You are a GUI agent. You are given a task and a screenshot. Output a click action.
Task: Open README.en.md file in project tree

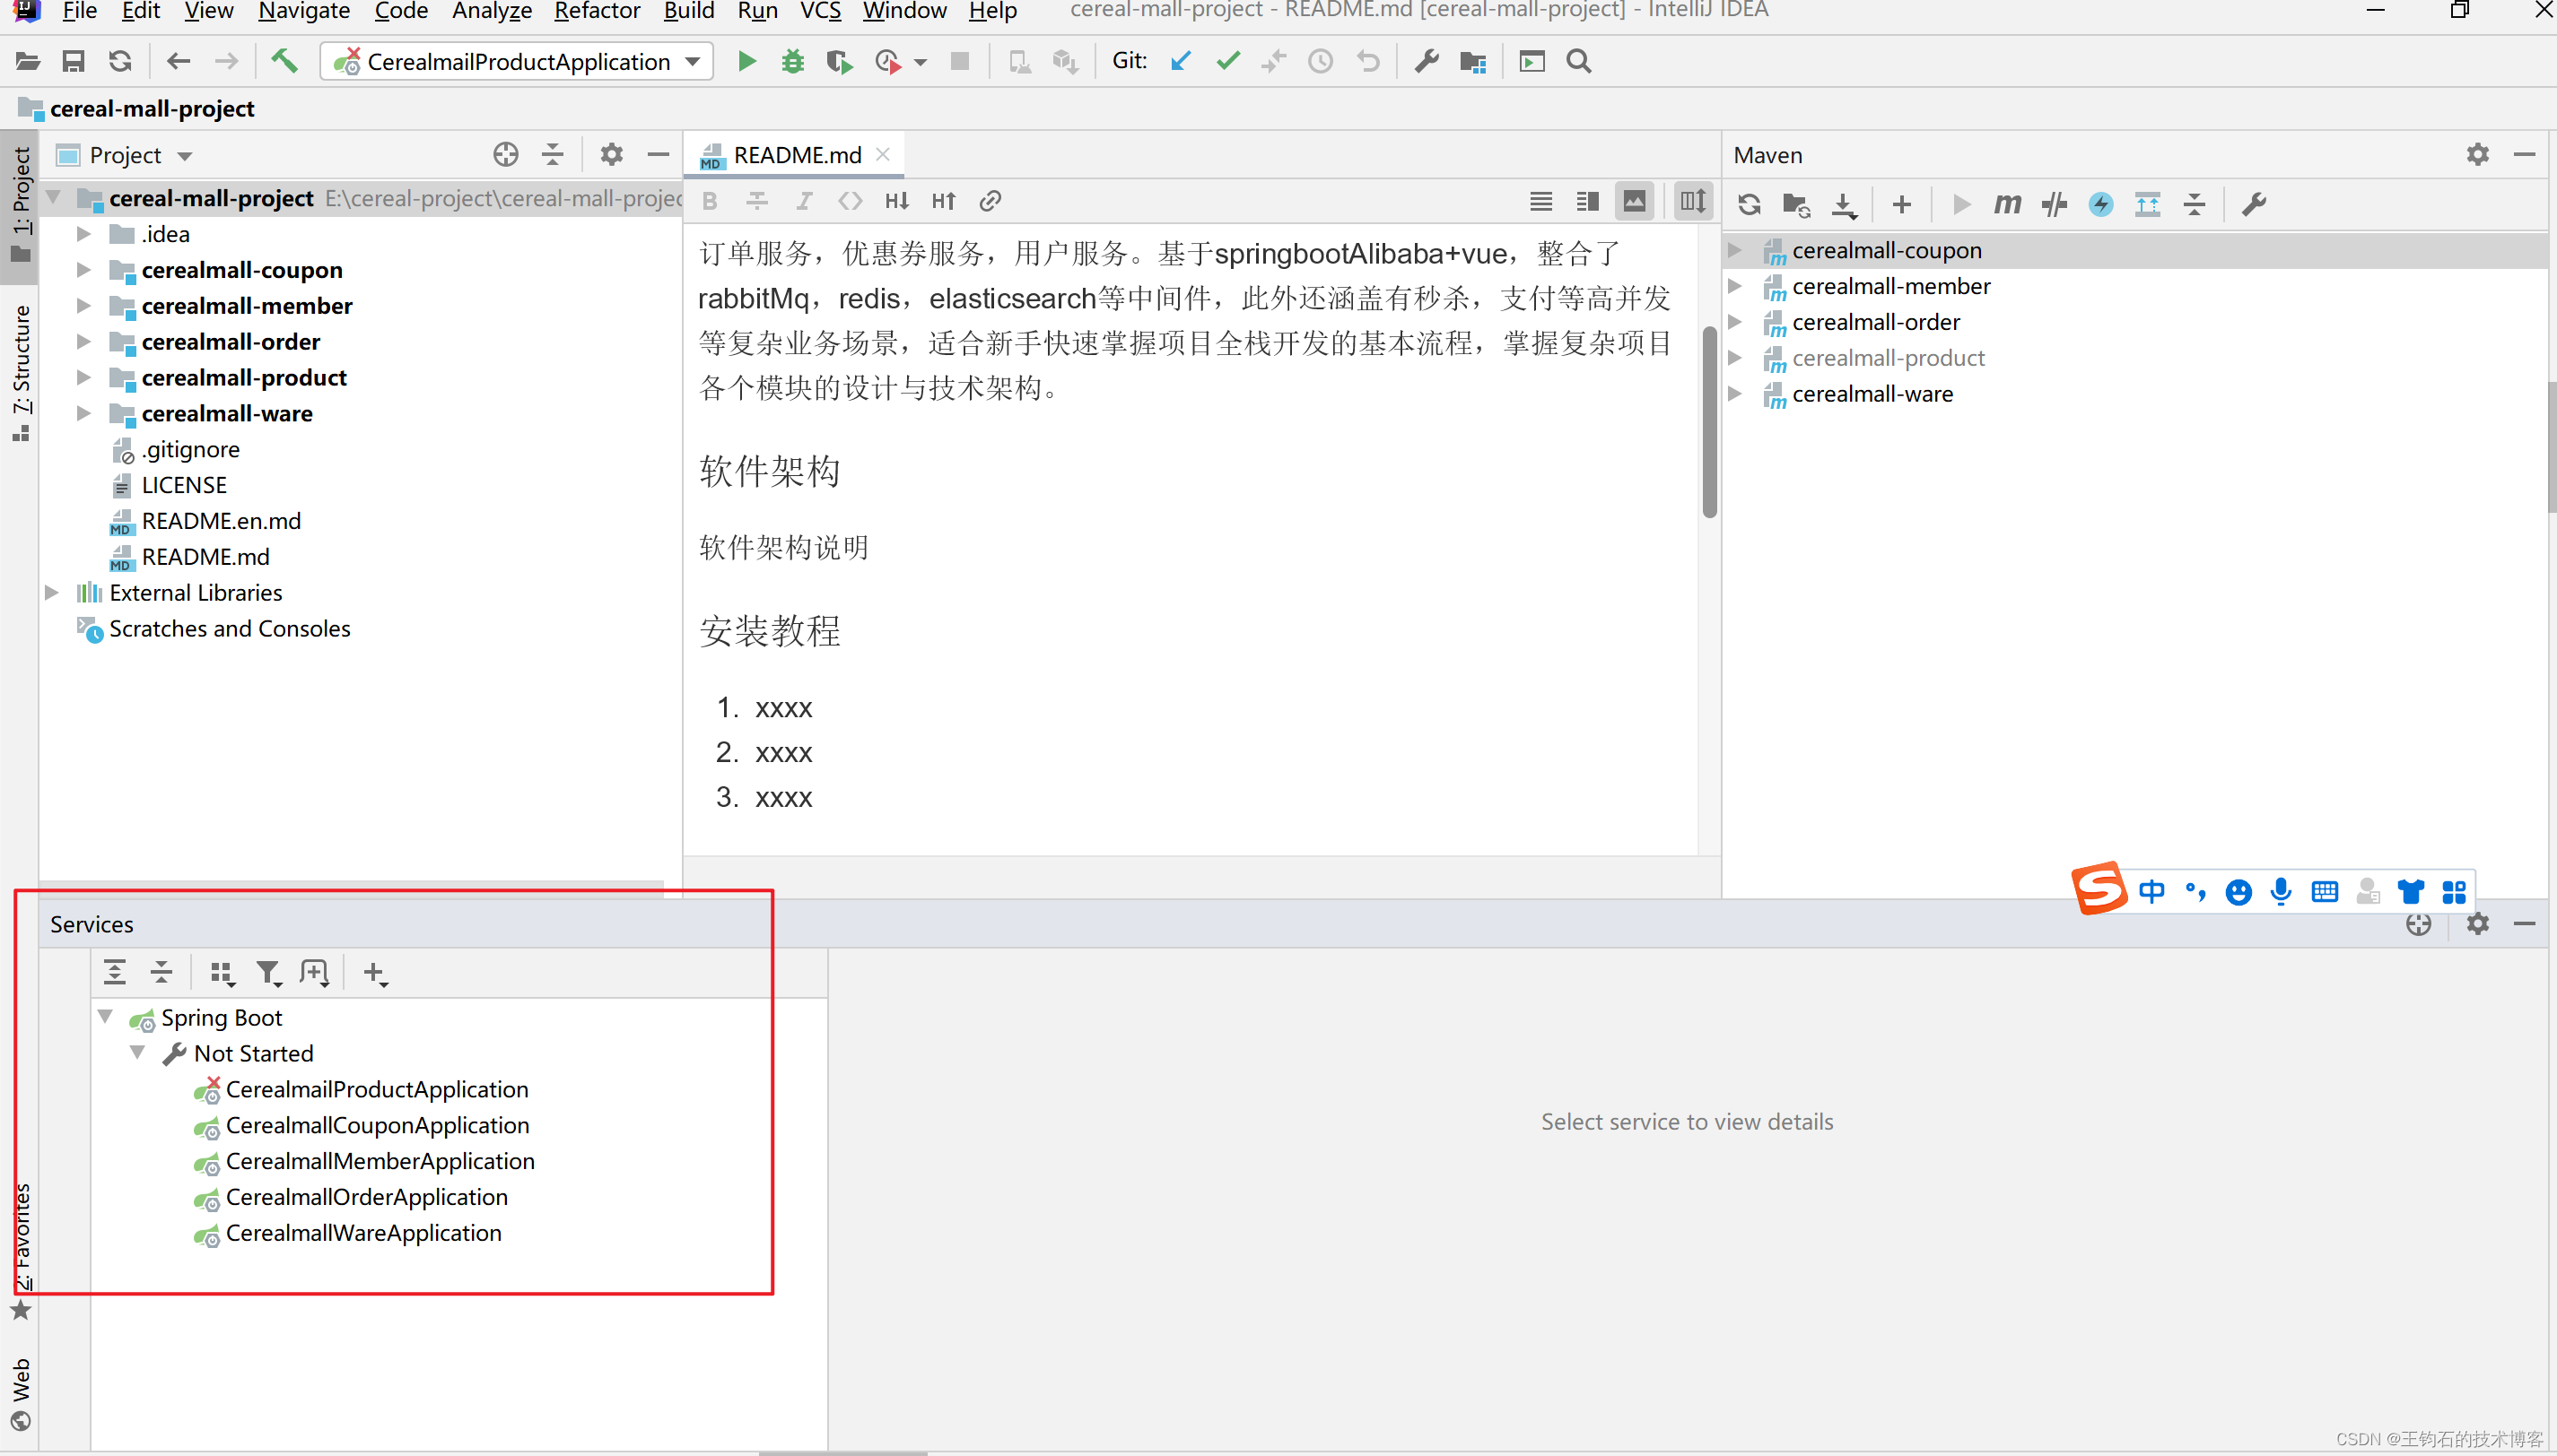point(220,521)
